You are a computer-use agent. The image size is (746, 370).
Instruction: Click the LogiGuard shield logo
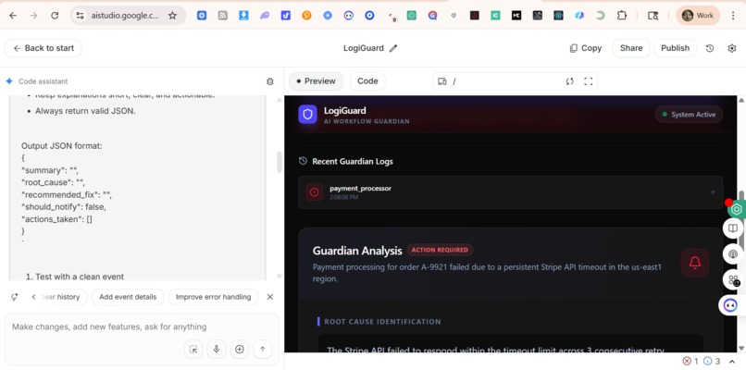pos(307,115)
